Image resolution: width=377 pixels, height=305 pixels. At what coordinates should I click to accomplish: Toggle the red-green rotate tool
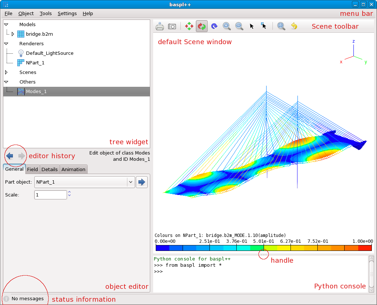pyautogui.click(x=202, y=26)
